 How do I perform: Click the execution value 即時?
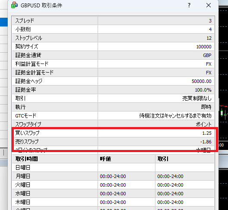[206, 107]
